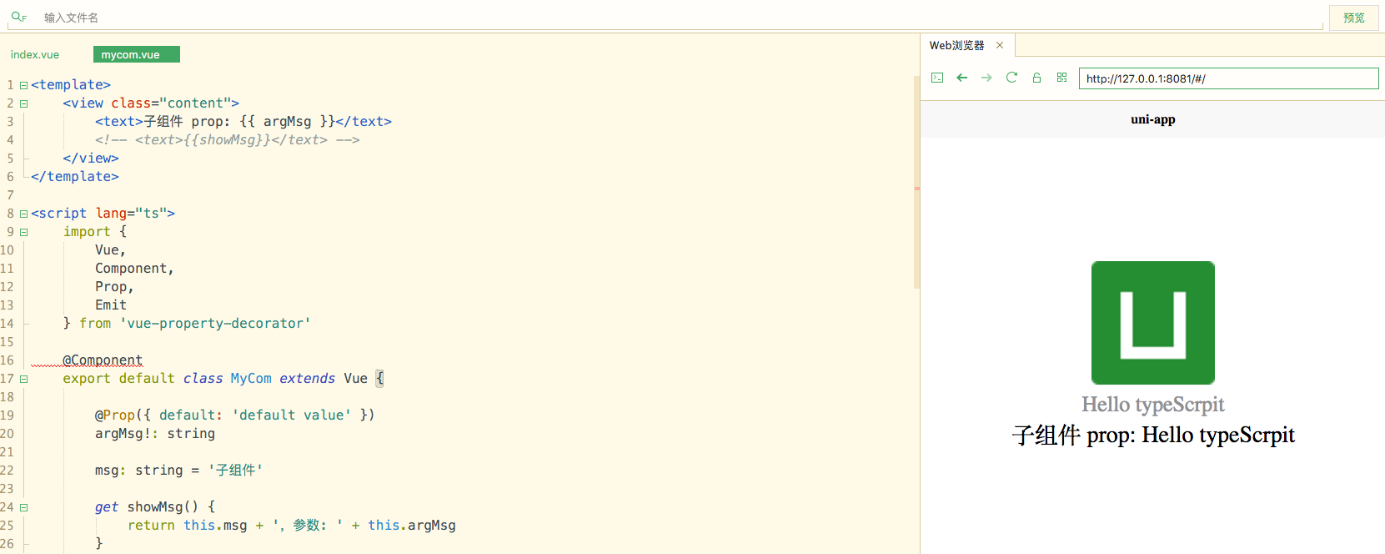Click '子组件 prop: Hello typeScrpit' text in preview

pos(1153,435)
